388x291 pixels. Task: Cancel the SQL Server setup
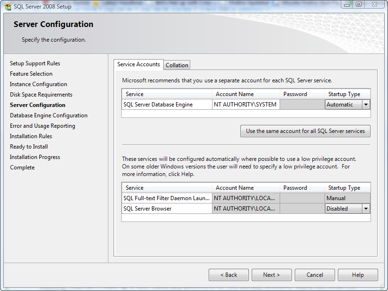[x=315, y=275]
